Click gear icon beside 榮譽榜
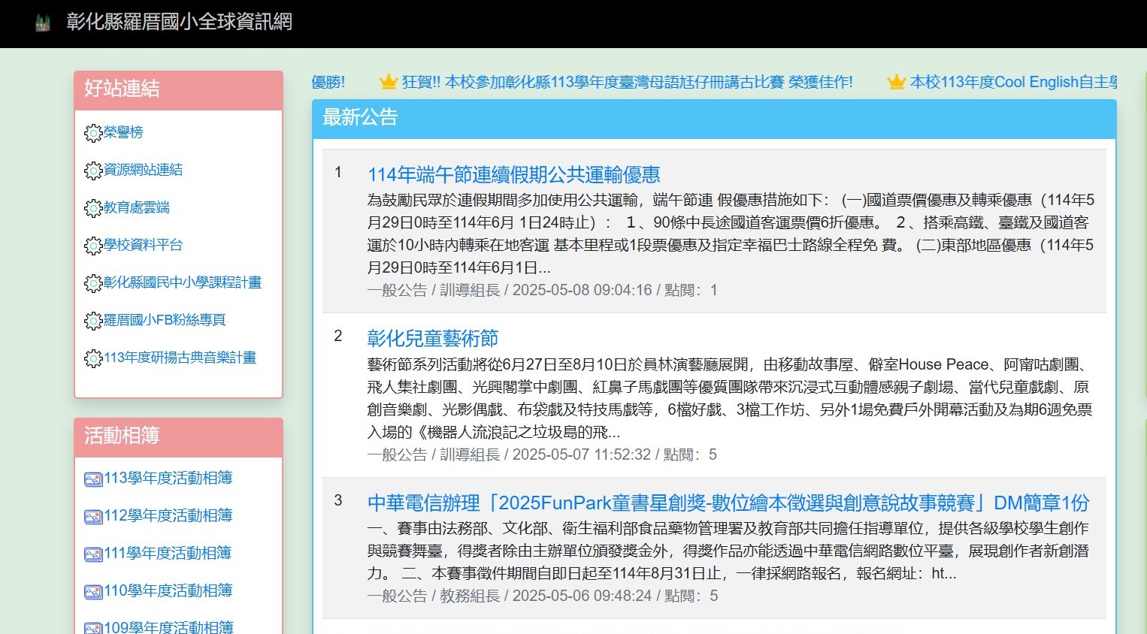This screenshot has width=1147, height=634. coord(93,133)
